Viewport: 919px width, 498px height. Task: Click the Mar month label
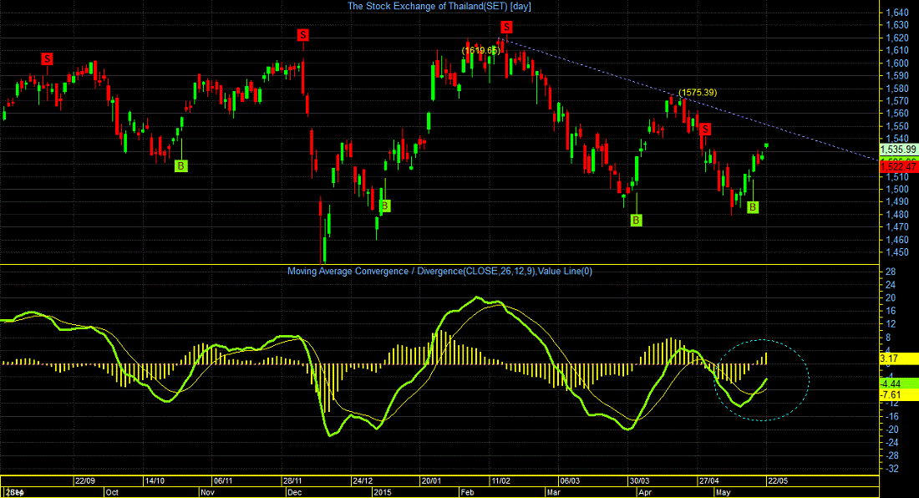(x=553, y=493)
